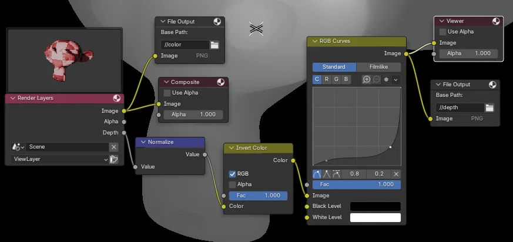Click preview sphere icon on Viewer node
The width and height of the screenshot is (513, 242).
(496, 21)
